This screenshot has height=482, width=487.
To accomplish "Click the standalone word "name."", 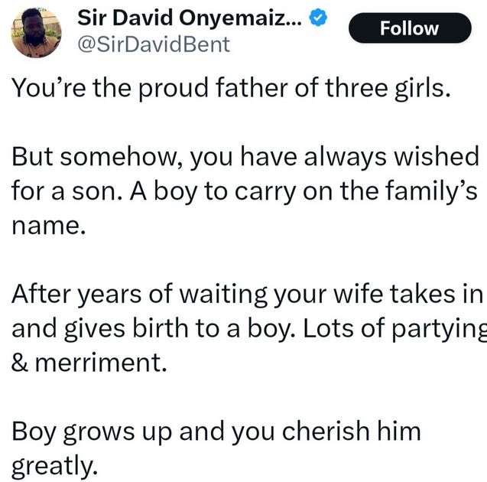I will (x=48, y=226).
